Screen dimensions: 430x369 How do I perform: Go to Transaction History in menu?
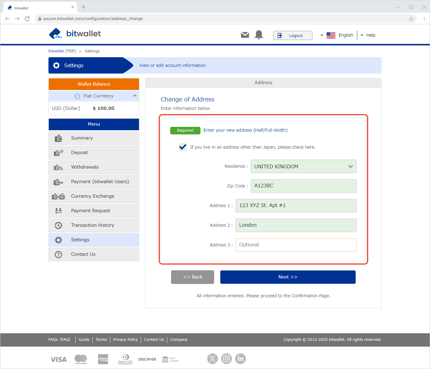[92, 225]
